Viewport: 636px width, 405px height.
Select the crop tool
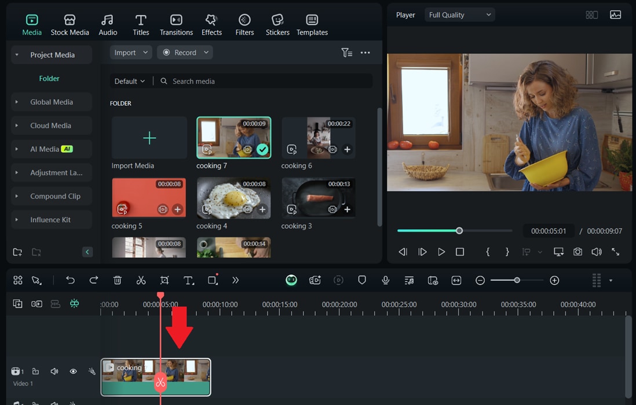pos(165,280)
